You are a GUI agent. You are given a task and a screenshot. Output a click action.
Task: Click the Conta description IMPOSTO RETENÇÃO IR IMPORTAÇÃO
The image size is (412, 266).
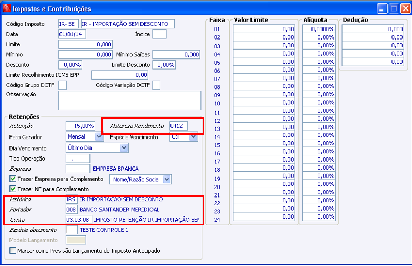click(x=146, y=220)
